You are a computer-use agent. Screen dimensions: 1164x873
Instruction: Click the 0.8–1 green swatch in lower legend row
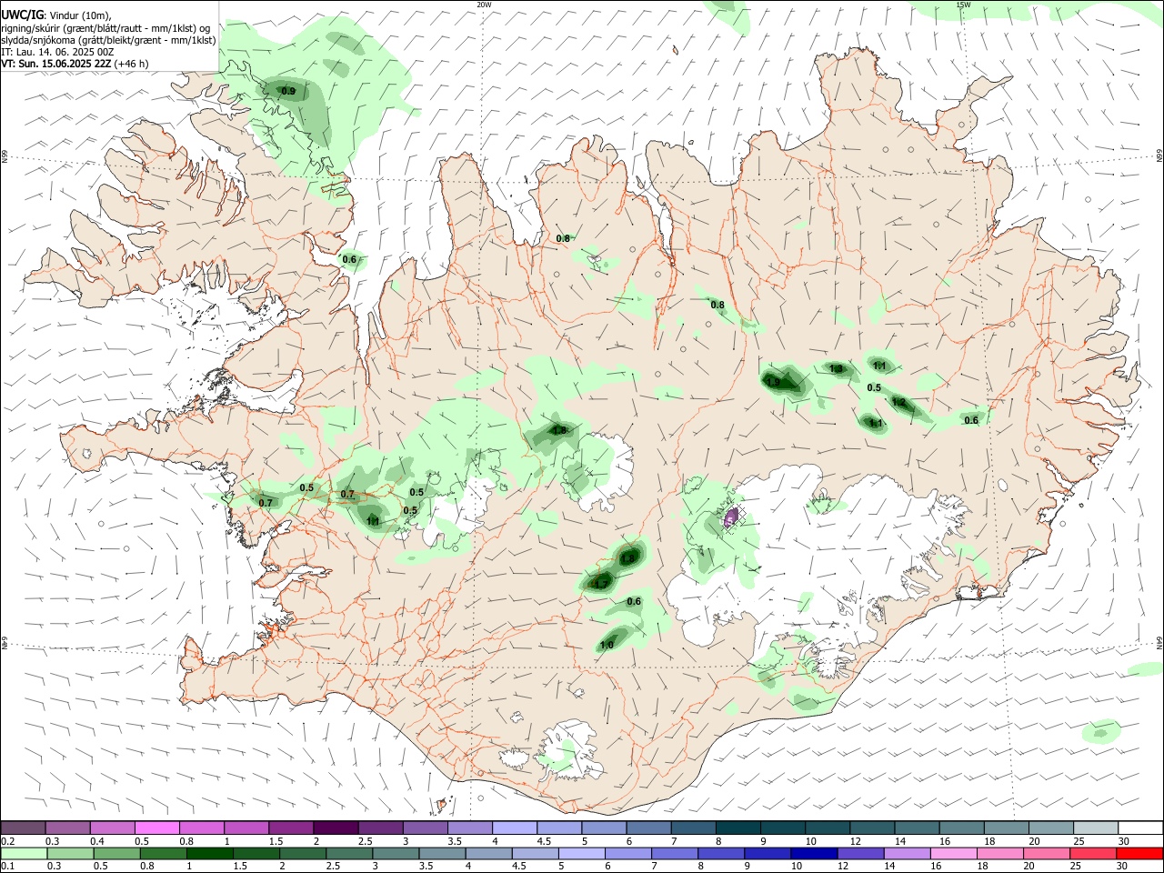click(x=164, y=853)
